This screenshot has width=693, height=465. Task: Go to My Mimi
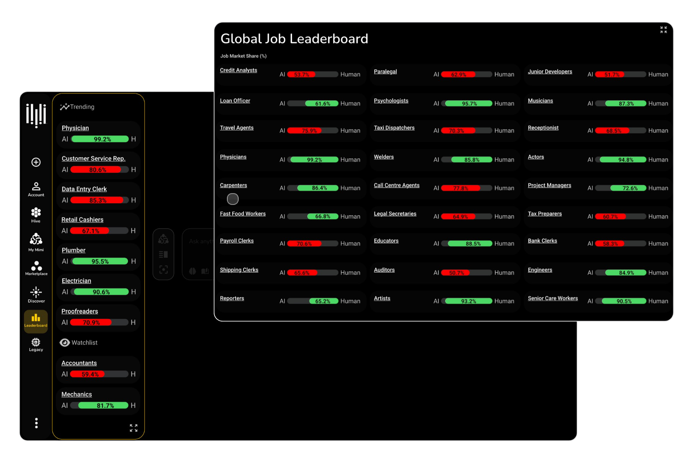(36, 242)
